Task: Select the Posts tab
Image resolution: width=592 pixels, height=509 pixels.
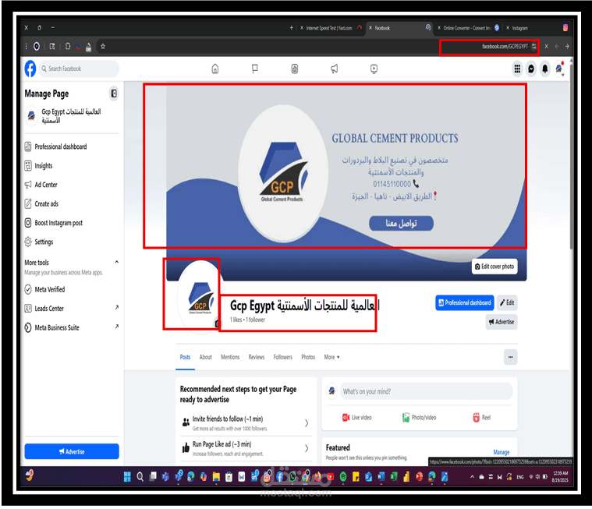Action: [x=185, y=357]
